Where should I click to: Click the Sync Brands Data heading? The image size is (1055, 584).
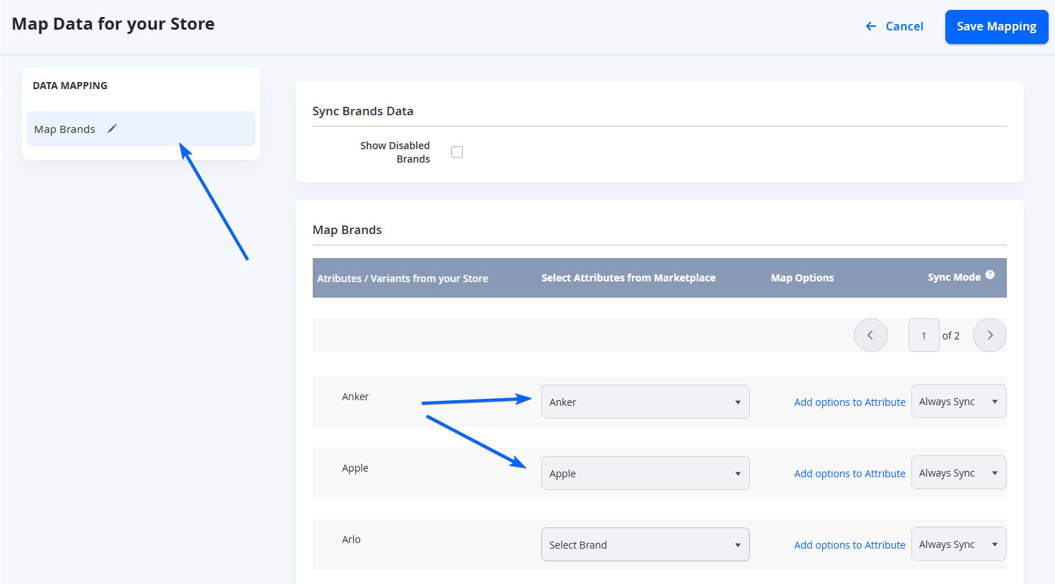click(x=363, y=111)
